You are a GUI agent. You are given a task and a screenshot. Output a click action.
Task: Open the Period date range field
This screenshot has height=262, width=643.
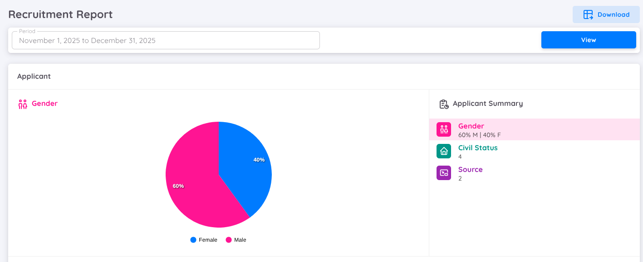coord(166,40)
